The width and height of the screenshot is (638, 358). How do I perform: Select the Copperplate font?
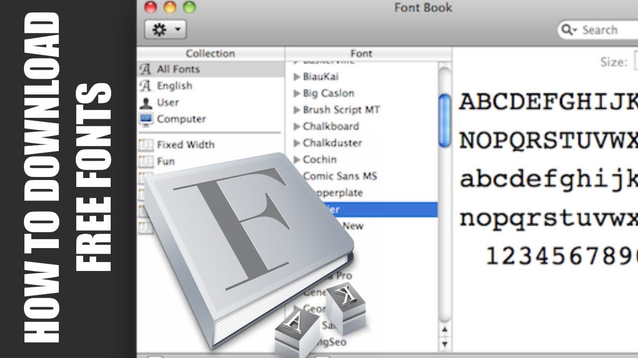click(339, 193)
